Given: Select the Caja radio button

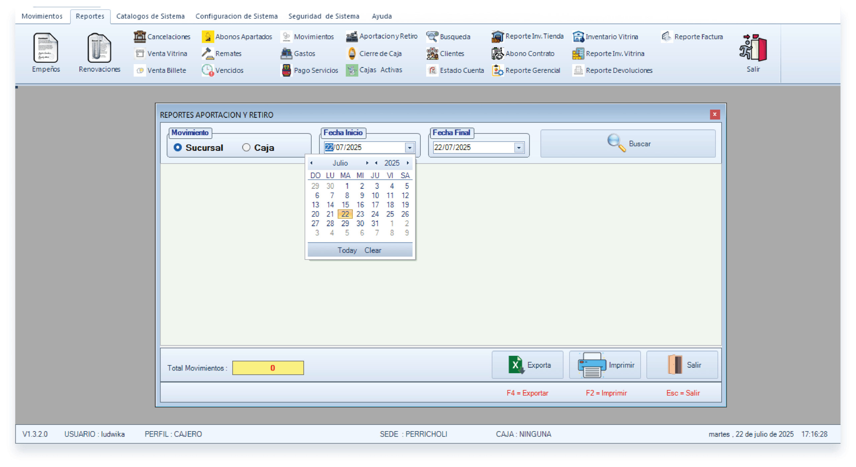Looking at the screenshot, I should 246,147.
